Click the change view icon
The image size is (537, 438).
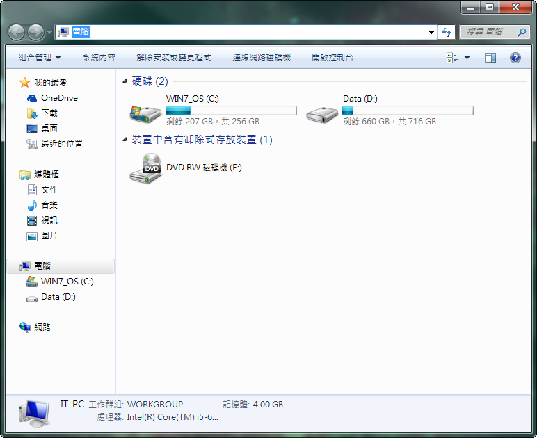[452, 58]
